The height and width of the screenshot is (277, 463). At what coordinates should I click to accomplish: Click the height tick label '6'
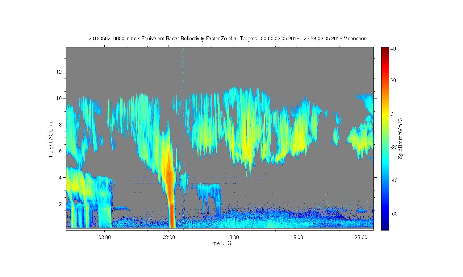(x=61, y=151)
